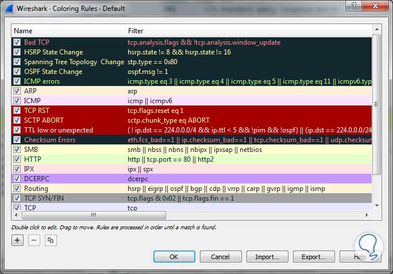
Task: Click the Cancel button
Action: coord(221,257)
